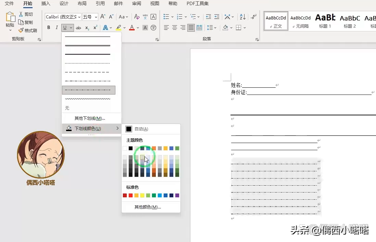Screen dimensions: 376x242
Task: Open 下划线颜色(U) submenu
Action: [x=91, y=128]
